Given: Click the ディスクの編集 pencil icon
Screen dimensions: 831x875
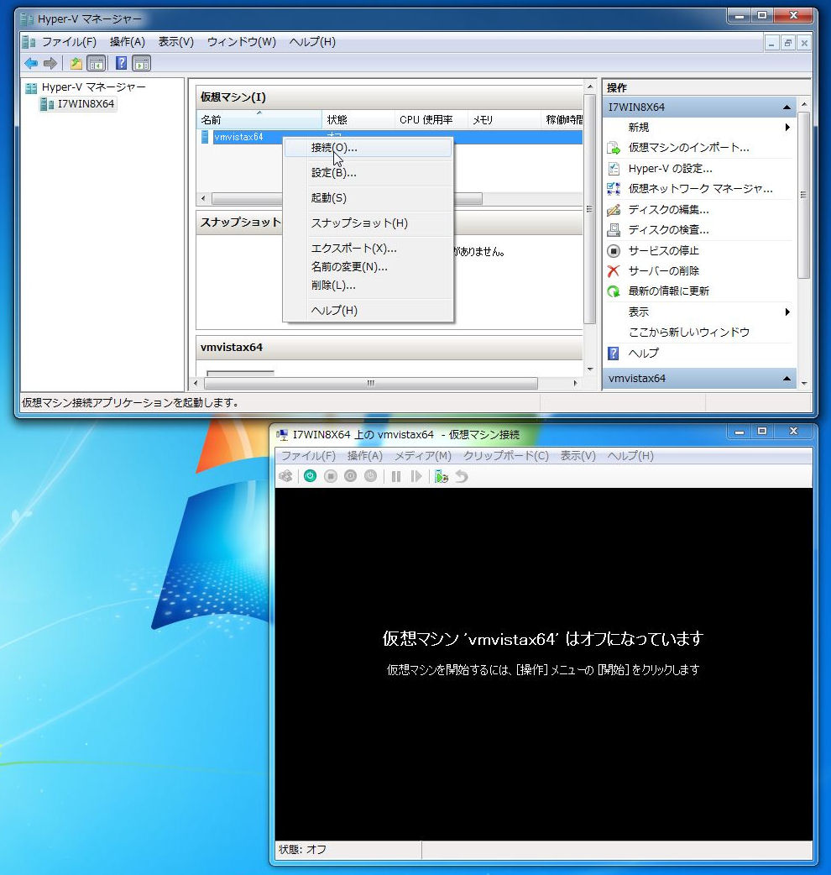Looking at the screenshot, I should coord(614,210).
